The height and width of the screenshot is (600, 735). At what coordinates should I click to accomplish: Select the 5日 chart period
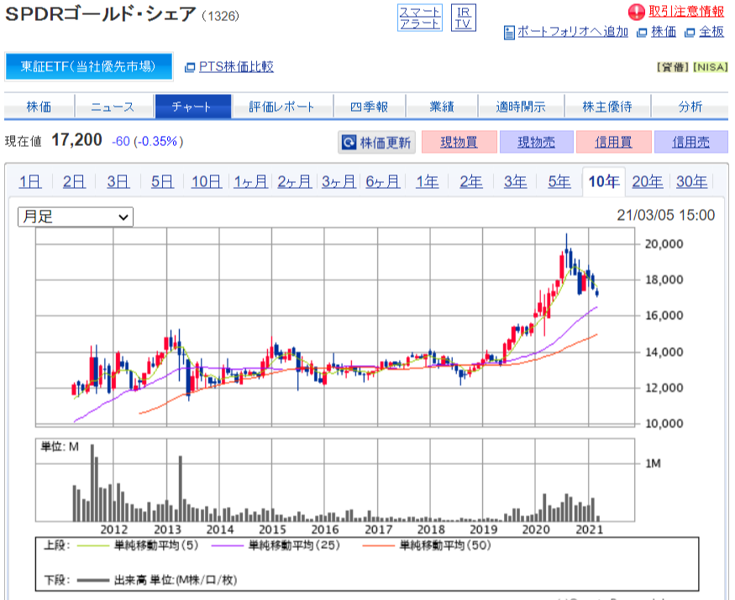click(x=162, y=181)
